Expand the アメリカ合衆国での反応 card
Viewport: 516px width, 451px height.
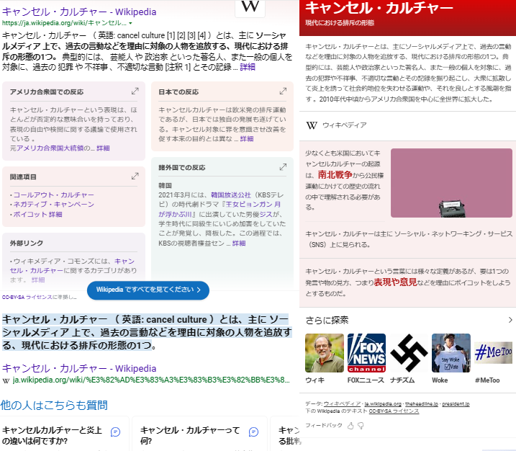pyautogui.click(x=135, y=91)
